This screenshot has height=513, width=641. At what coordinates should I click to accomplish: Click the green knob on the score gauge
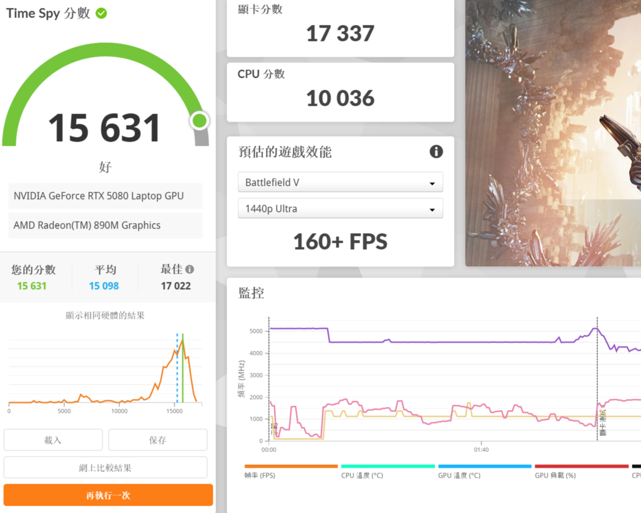point(199,121)
